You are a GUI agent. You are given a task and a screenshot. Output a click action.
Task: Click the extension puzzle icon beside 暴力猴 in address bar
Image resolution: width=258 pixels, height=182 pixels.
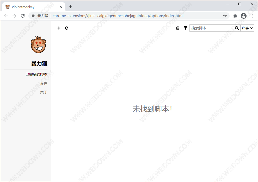coord(33,16)
